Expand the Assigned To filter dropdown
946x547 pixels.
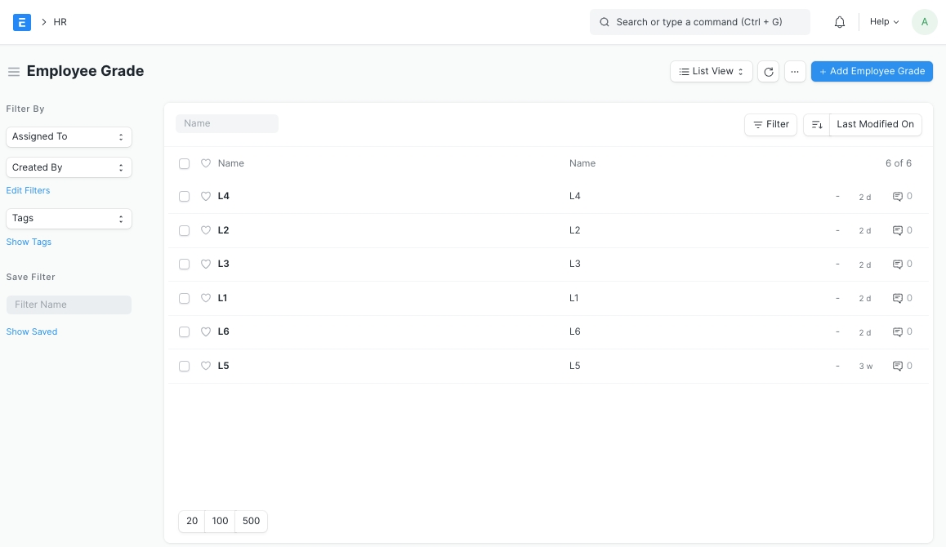69,137
